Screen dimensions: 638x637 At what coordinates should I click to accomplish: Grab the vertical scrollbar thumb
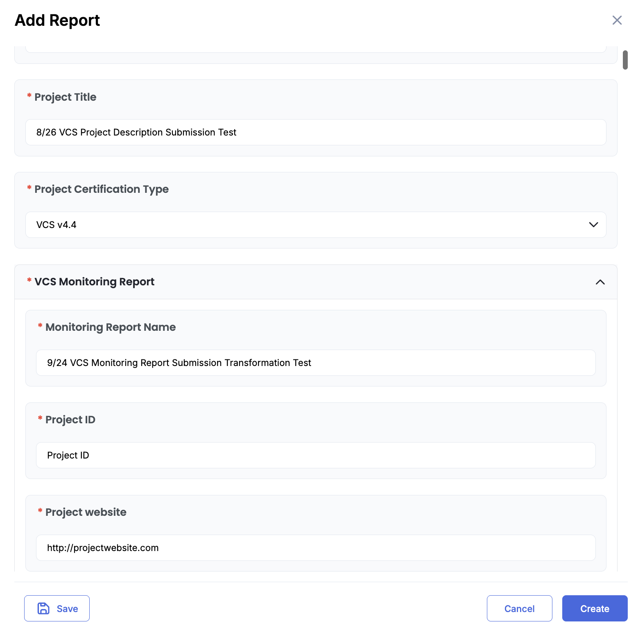(x=625, y=60)
